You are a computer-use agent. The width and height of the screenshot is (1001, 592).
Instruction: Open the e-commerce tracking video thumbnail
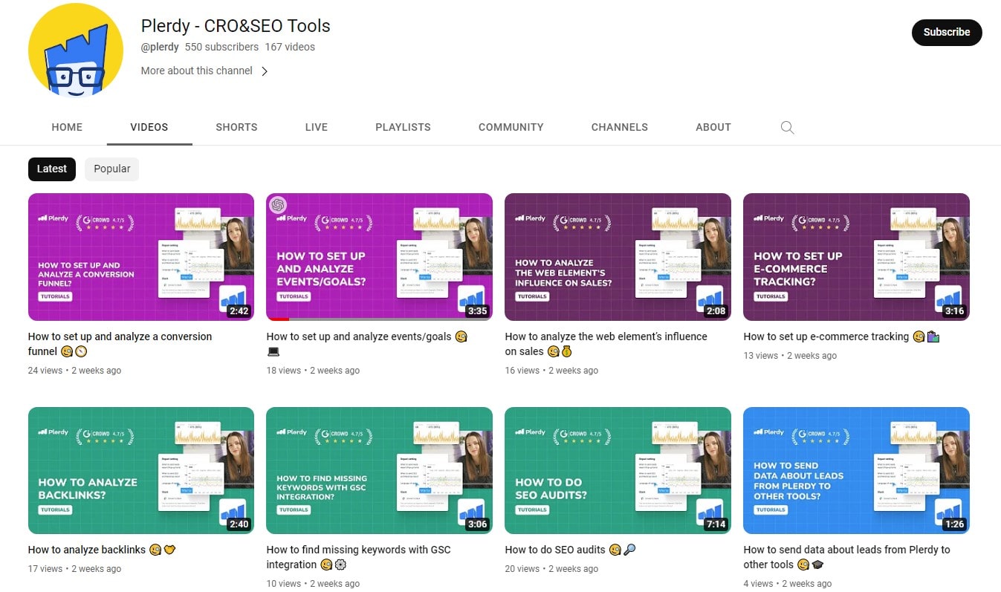(x=856, y=256)
